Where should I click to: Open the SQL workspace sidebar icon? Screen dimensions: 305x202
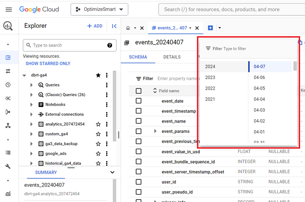pyautogui.click(x=8, y=57)
